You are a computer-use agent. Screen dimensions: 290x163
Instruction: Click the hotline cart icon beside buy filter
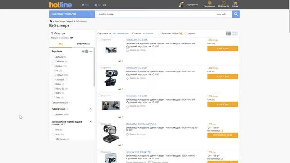181,34
